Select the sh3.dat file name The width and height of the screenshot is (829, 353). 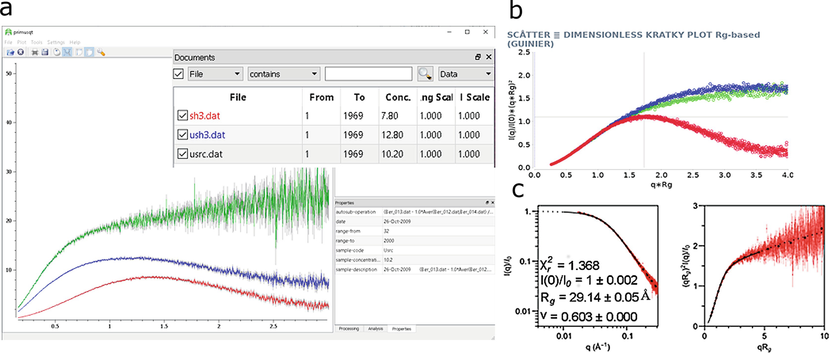(205, 116)
